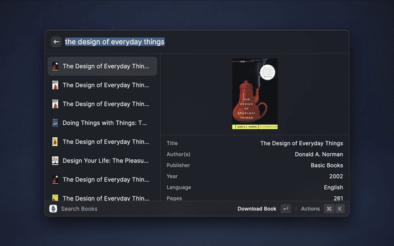
Task: Click the back arrow button
Action: pyautogui.click(x=56, y=42)
